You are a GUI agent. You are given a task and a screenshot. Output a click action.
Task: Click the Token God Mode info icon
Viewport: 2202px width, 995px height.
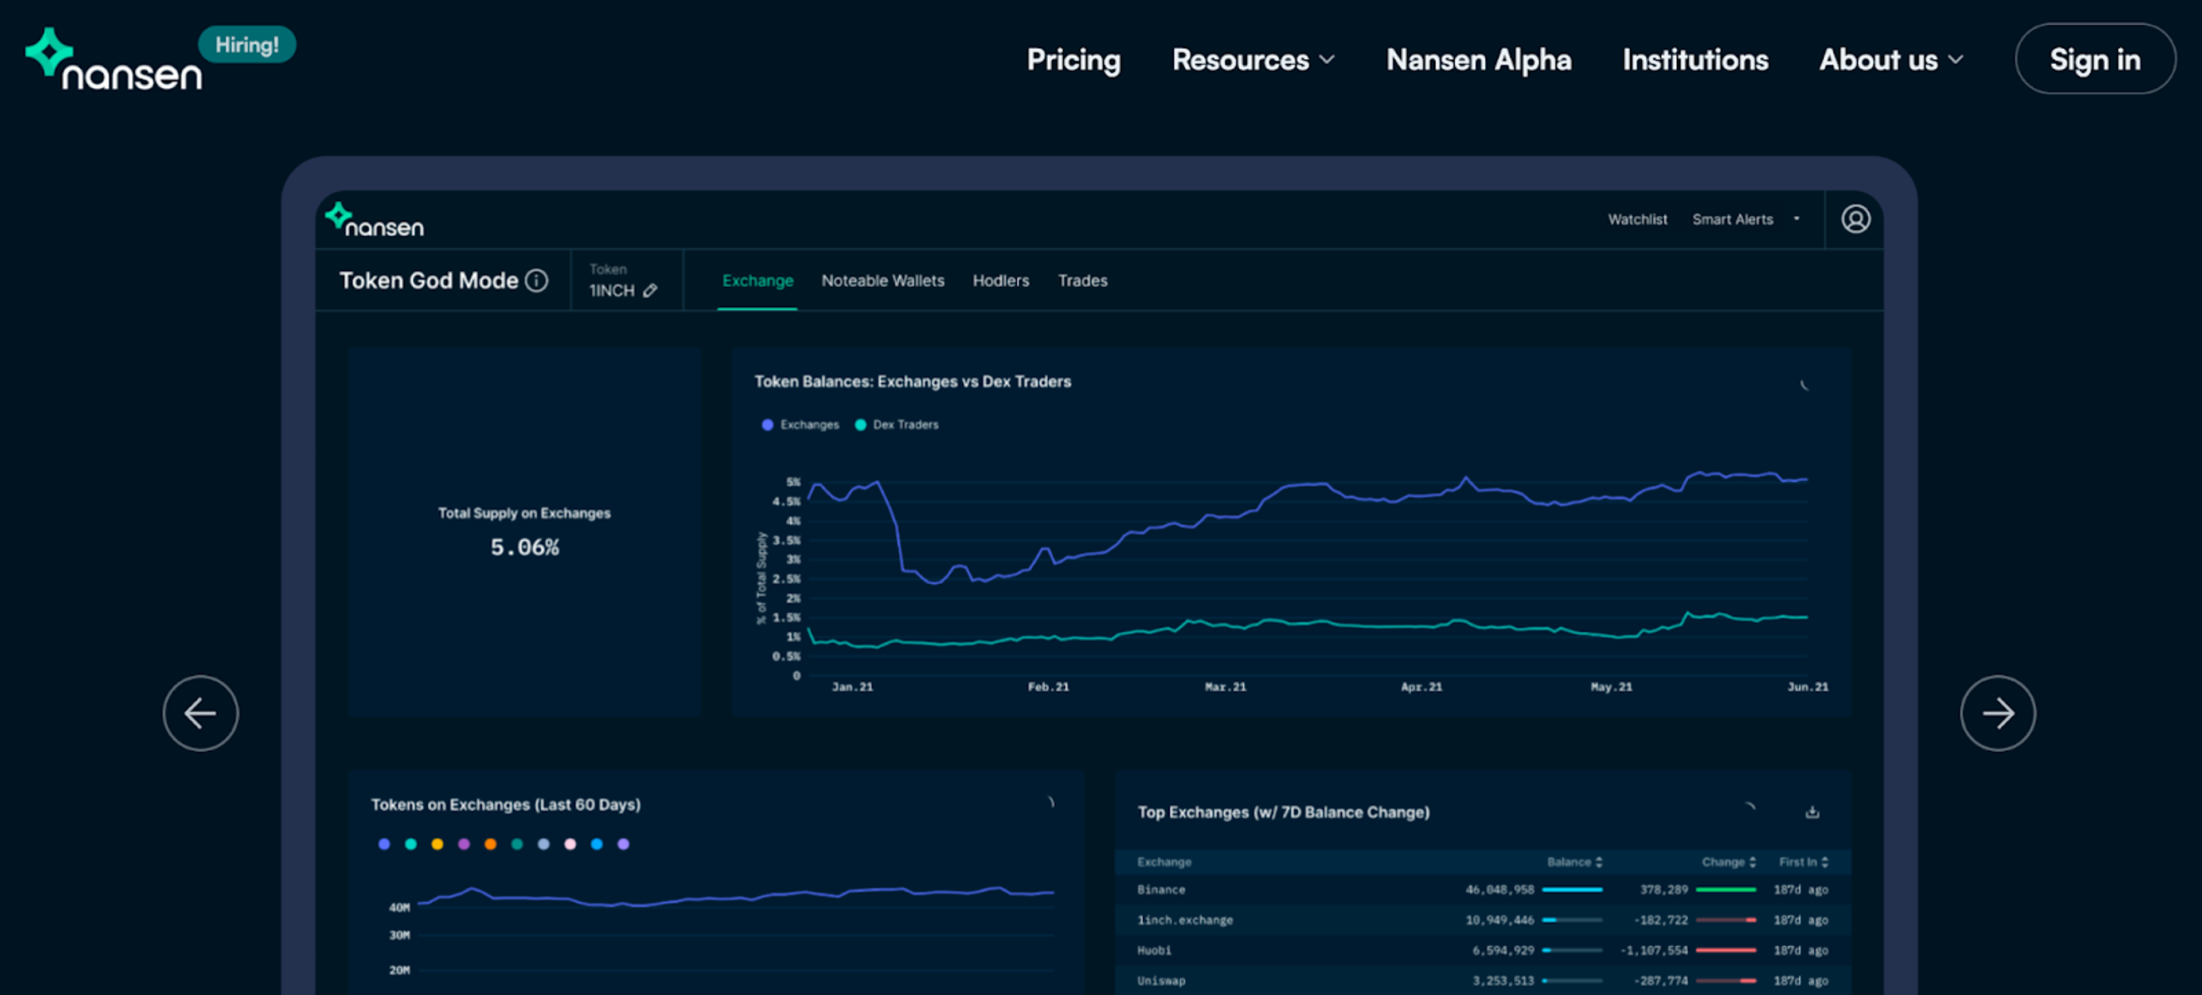[536, 280]
